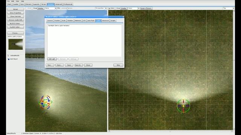The image size is (241, 135).
Task: Open Advanced tab in NL2SCO Editor
Action: point(105,21)
